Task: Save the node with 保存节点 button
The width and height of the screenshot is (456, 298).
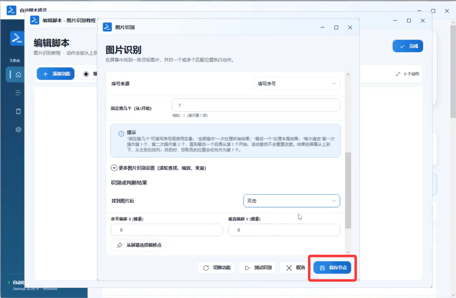Action: click(x=332, y=268)
